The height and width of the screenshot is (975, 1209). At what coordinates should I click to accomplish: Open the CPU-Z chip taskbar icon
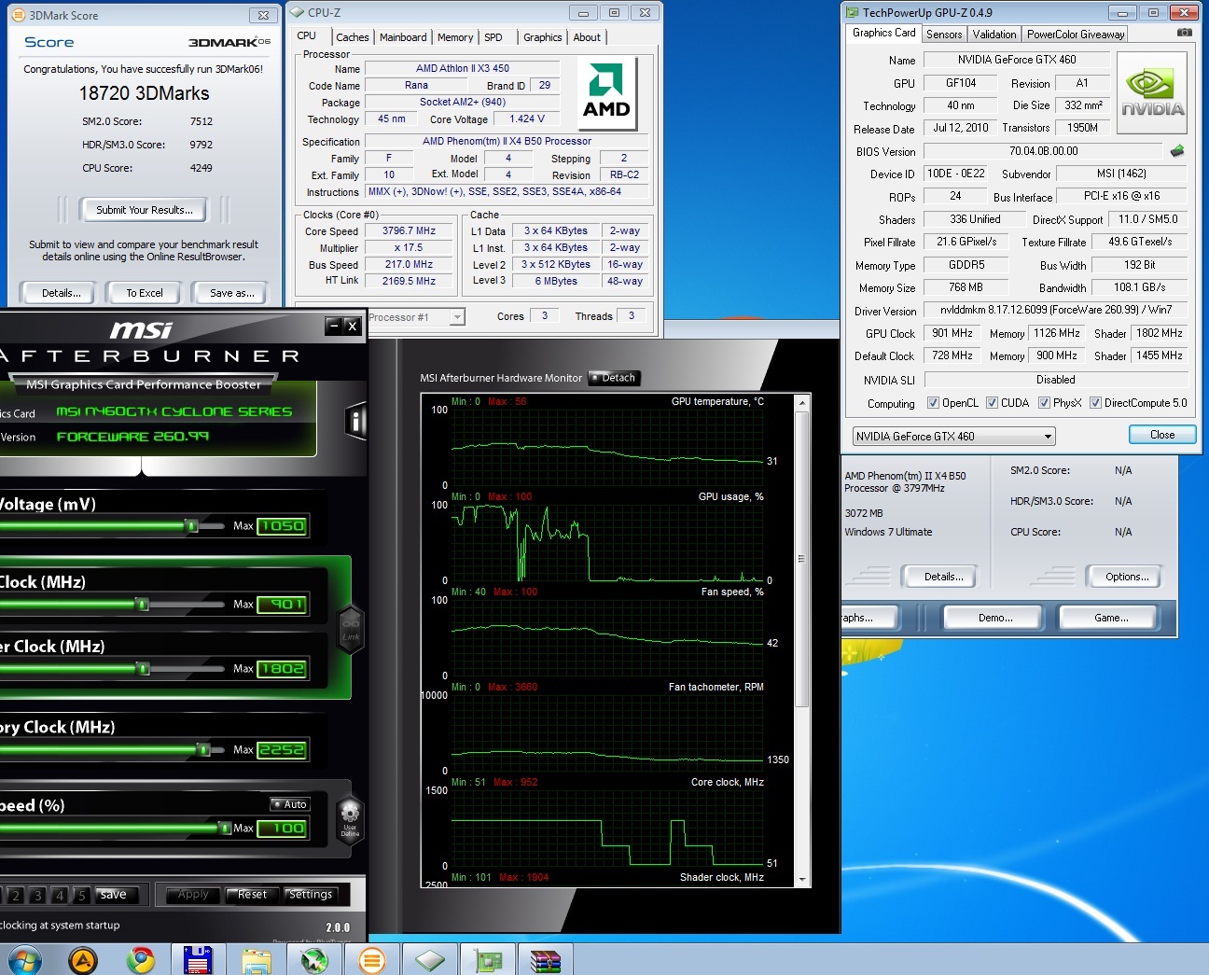[x=429, y=960]
